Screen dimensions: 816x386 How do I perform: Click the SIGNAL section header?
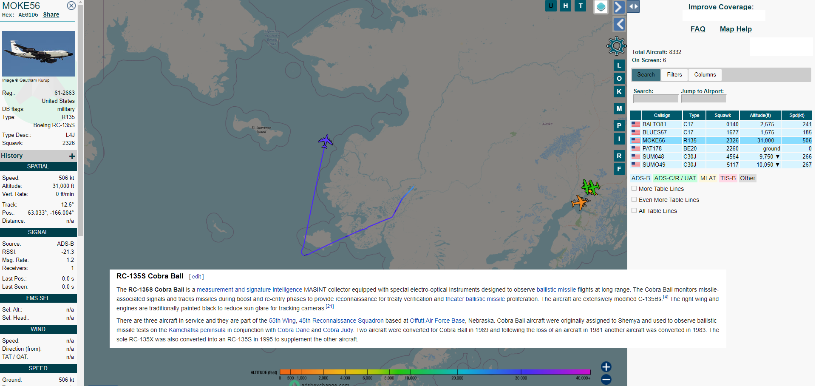pyautogui.click(x=38, y=232)
